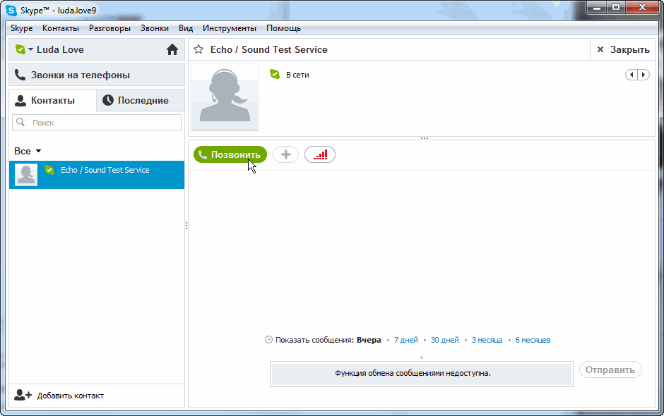Minimize the Skype window
The height and width of the screenshot is (416, 664).
(x=597, y=7)
